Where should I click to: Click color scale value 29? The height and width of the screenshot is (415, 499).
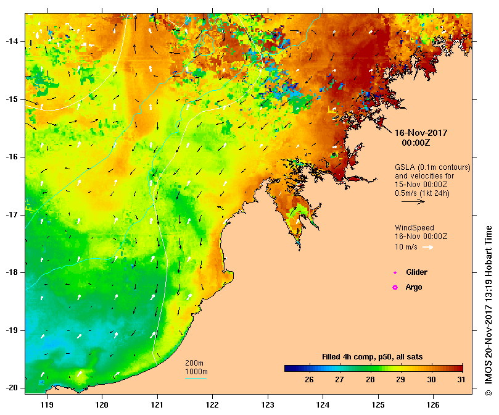point(401,380)
